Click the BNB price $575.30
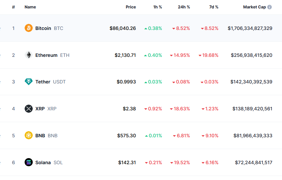The image size is (282, 180). pyautogui.click(x=126, y=136)
